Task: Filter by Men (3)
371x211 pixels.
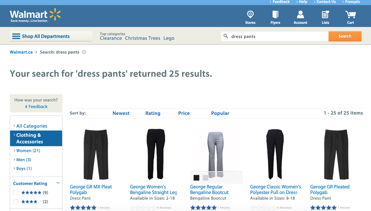Action: 24,159
